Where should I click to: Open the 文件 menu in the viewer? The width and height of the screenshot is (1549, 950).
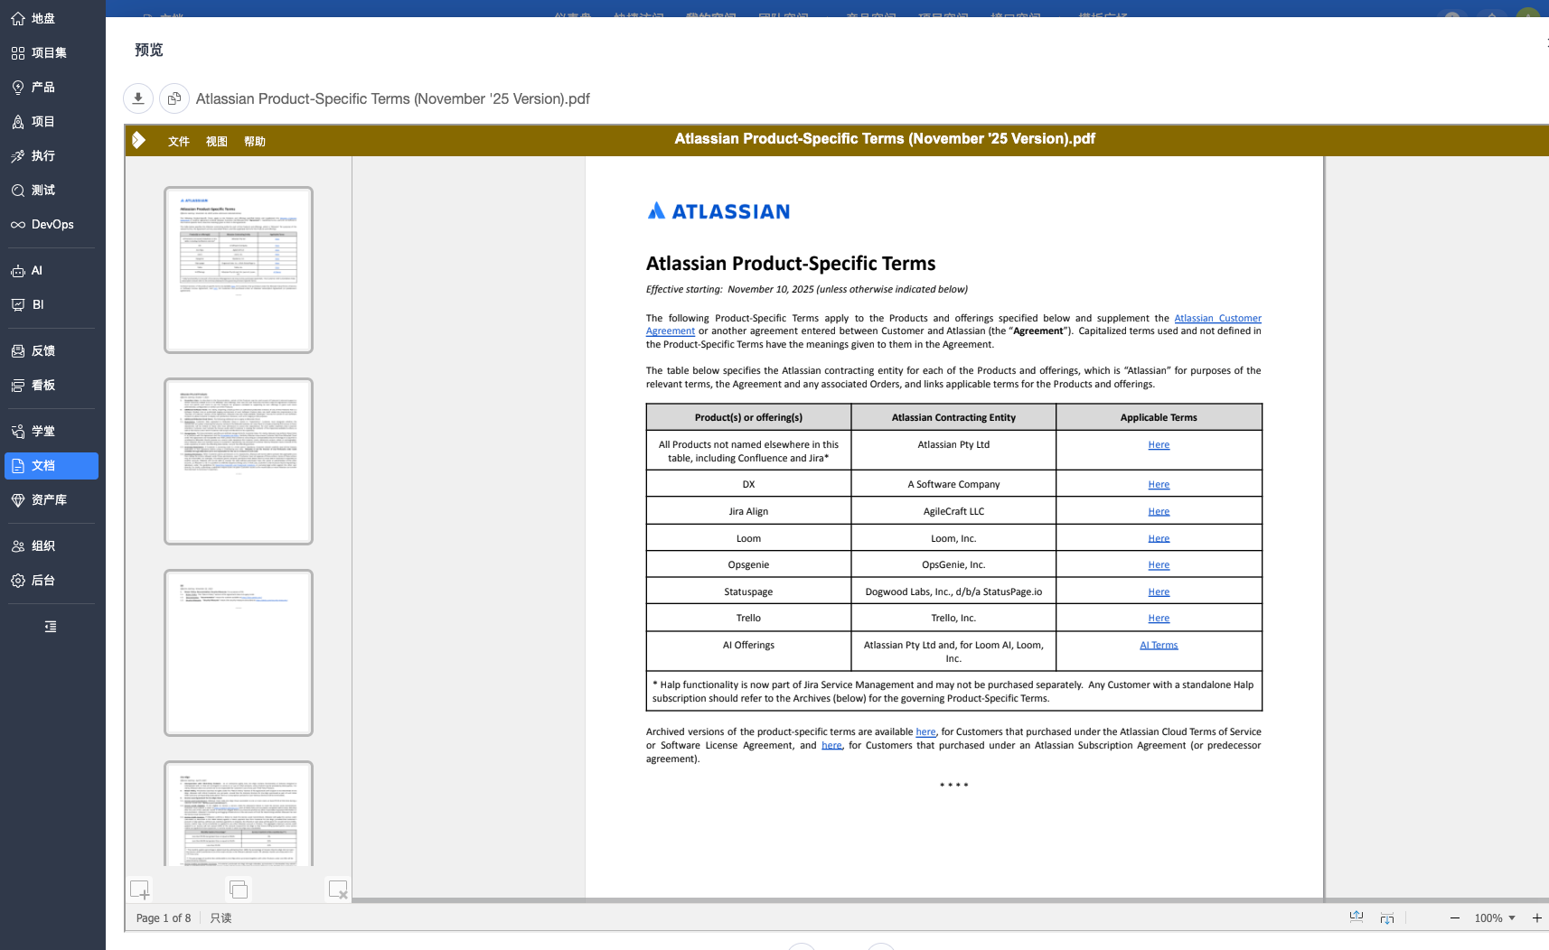click(179, 141)
